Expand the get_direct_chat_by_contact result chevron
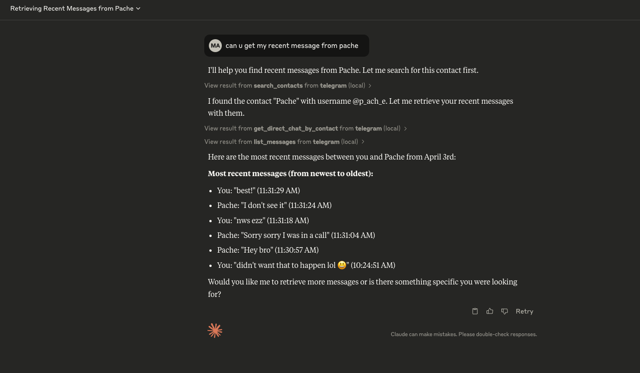 (x=405, y=129)
